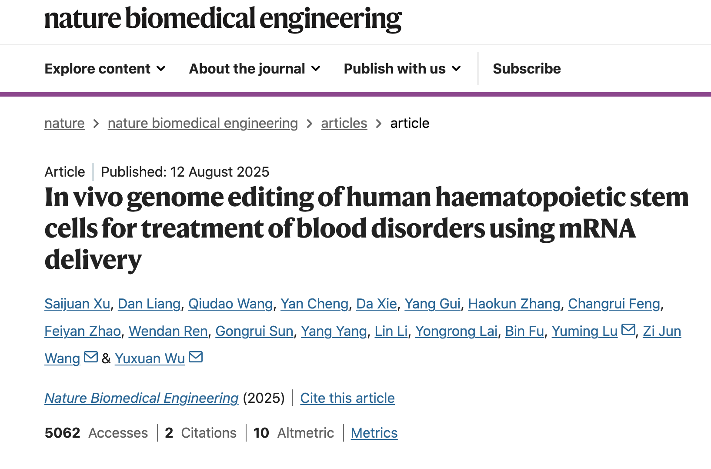Expand the Publish with us dropdown
The width and height of the screenshot is (711, 469).
tap(402, 69)
